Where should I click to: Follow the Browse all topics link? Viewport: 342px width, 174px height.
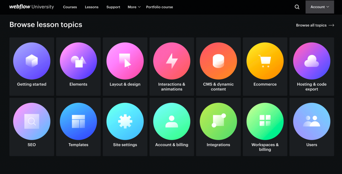pyautogui.click(x=315, y=25)
